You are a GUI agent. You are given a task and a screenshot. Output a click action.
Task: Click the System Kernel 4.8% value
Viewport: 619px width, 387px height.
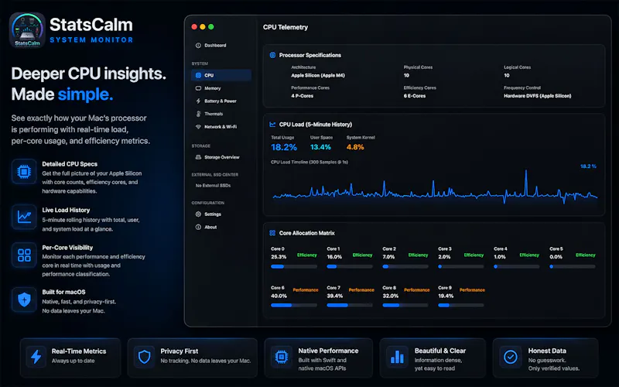(355, 147)
